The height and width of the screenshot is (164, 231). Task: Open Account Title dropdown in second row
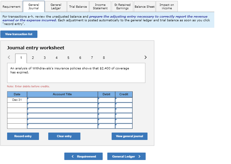point(62,105)
